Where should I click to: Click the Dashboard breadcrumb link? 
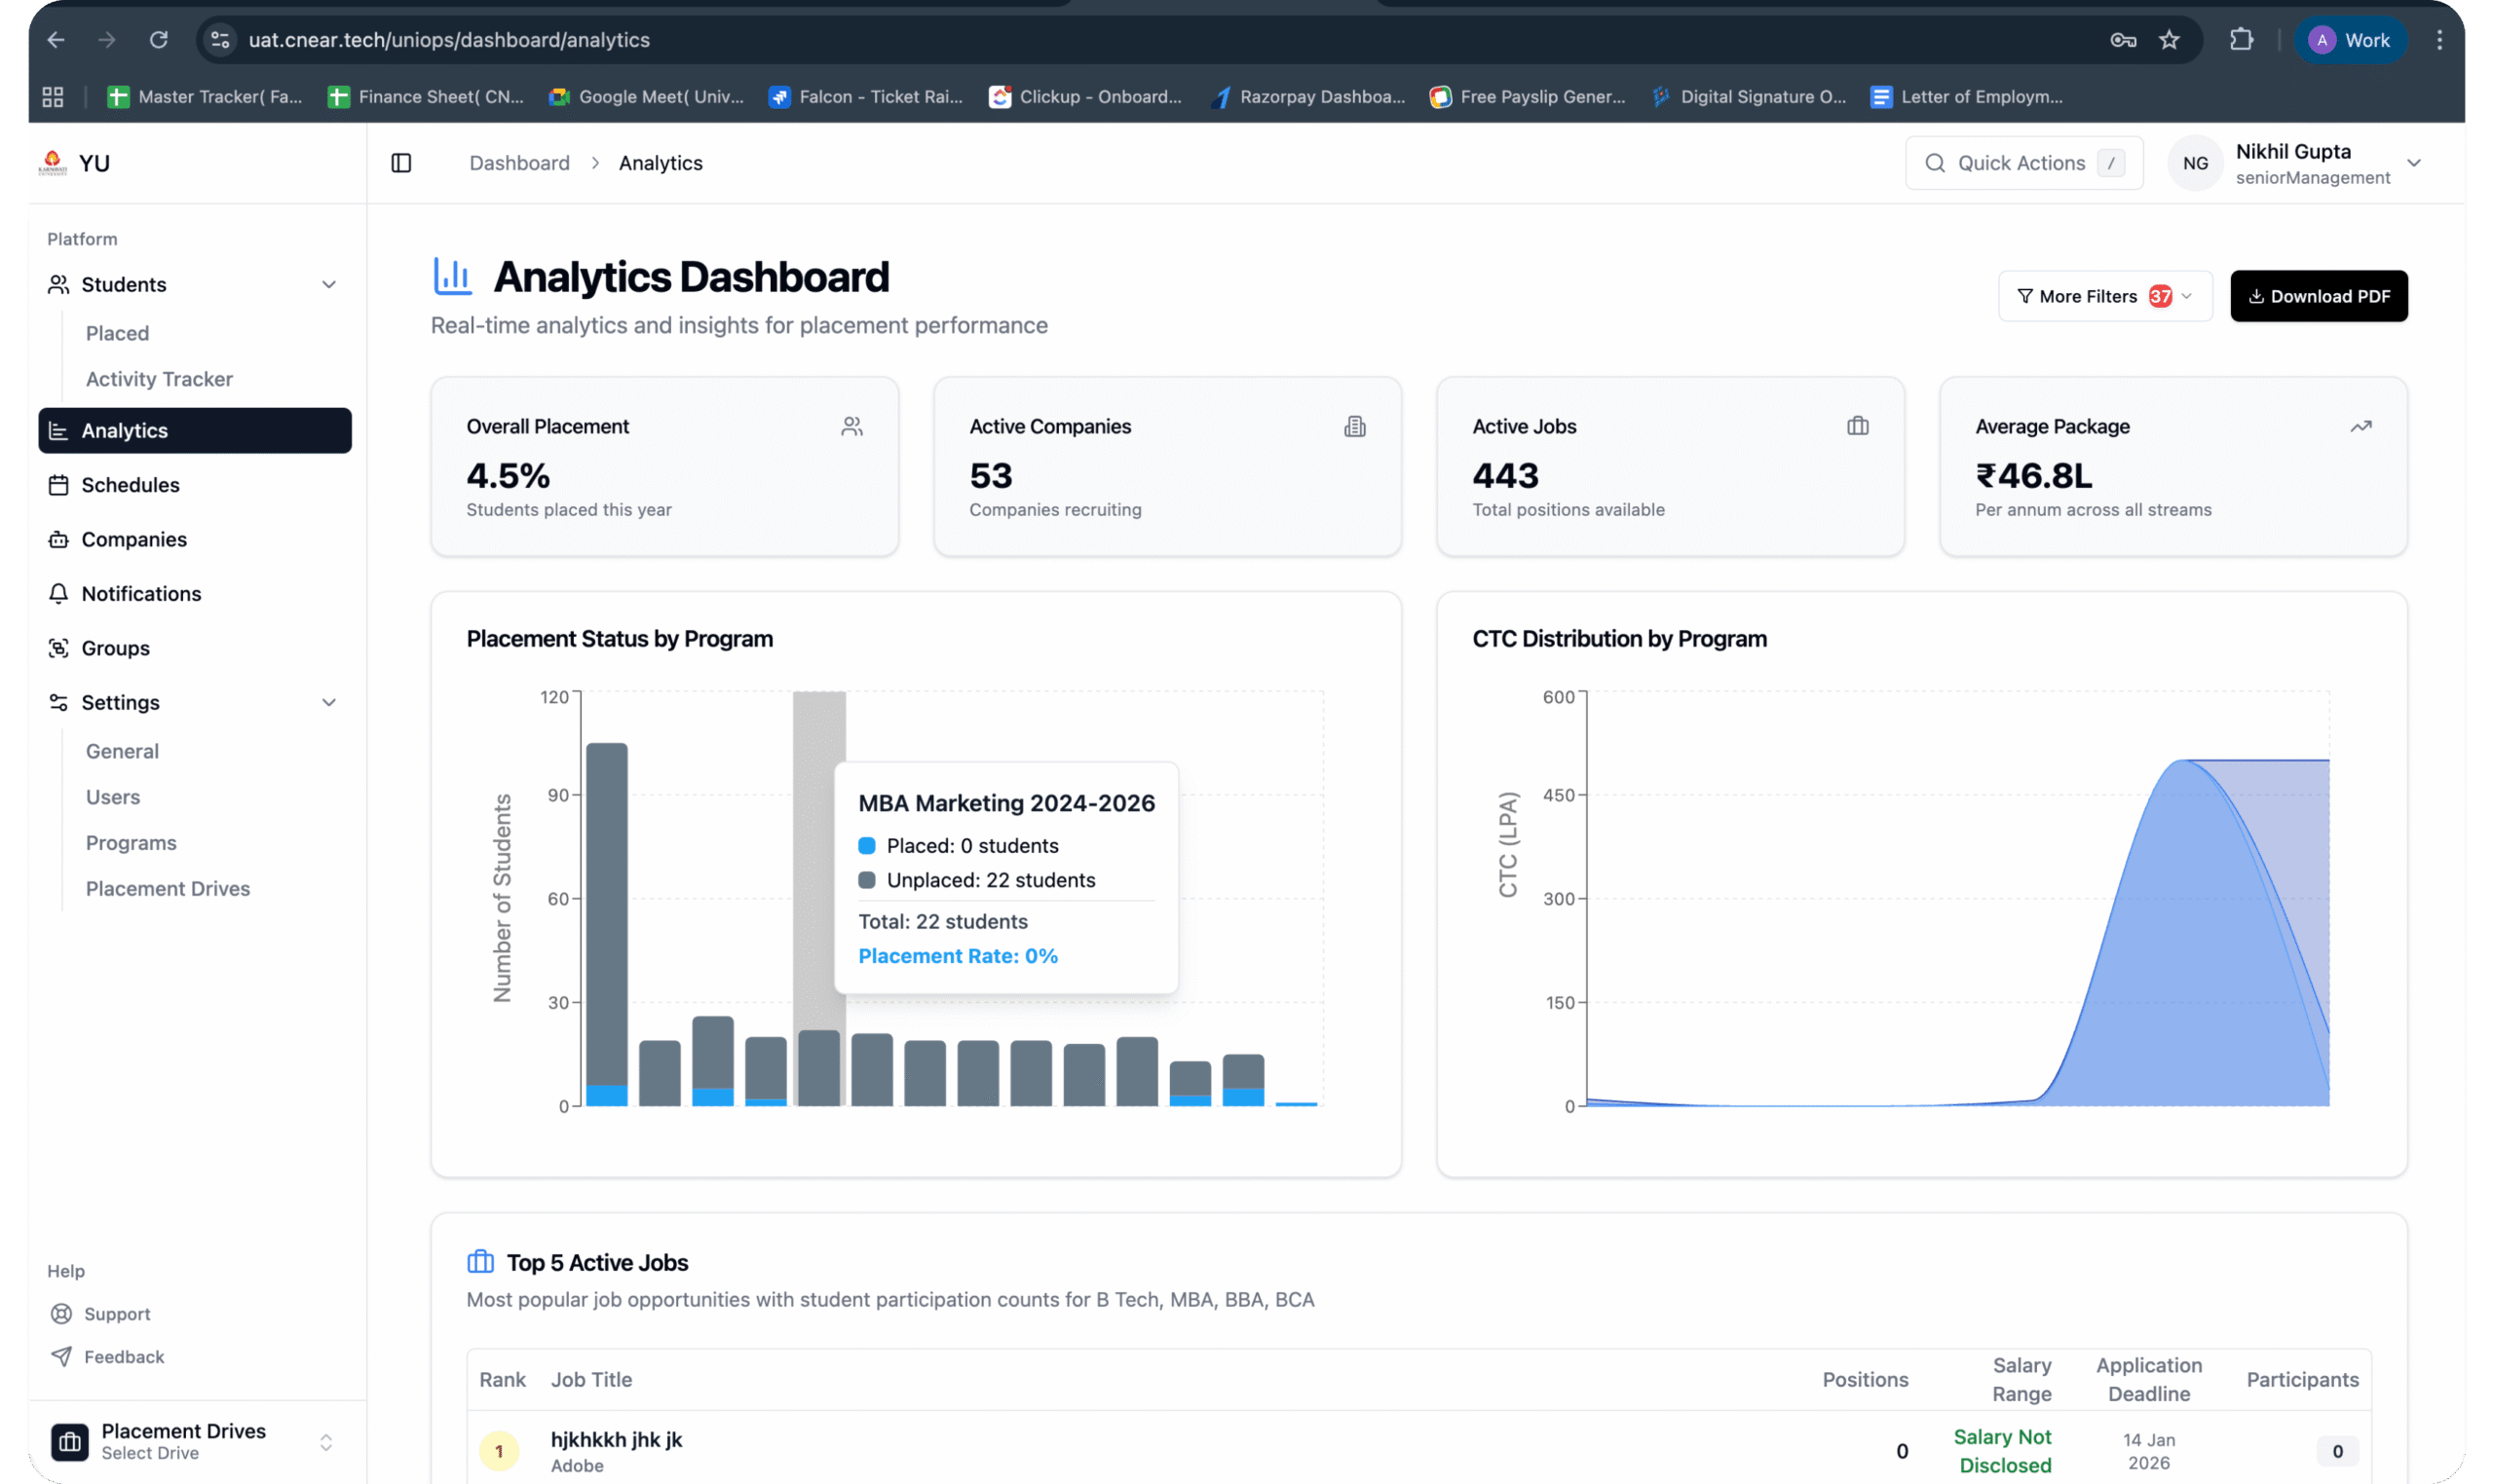coord(519,163)
